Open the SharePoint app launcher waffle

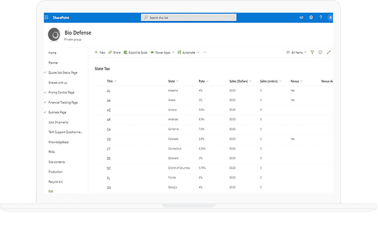(47, 17)
